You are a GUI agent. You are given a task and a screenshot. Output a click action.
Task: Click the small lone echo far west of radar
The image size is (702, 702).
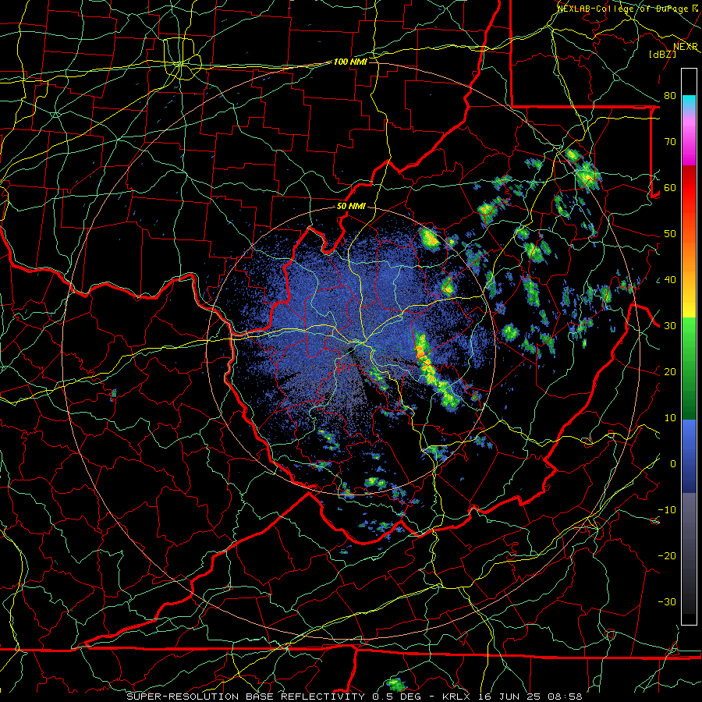[113, 393]
